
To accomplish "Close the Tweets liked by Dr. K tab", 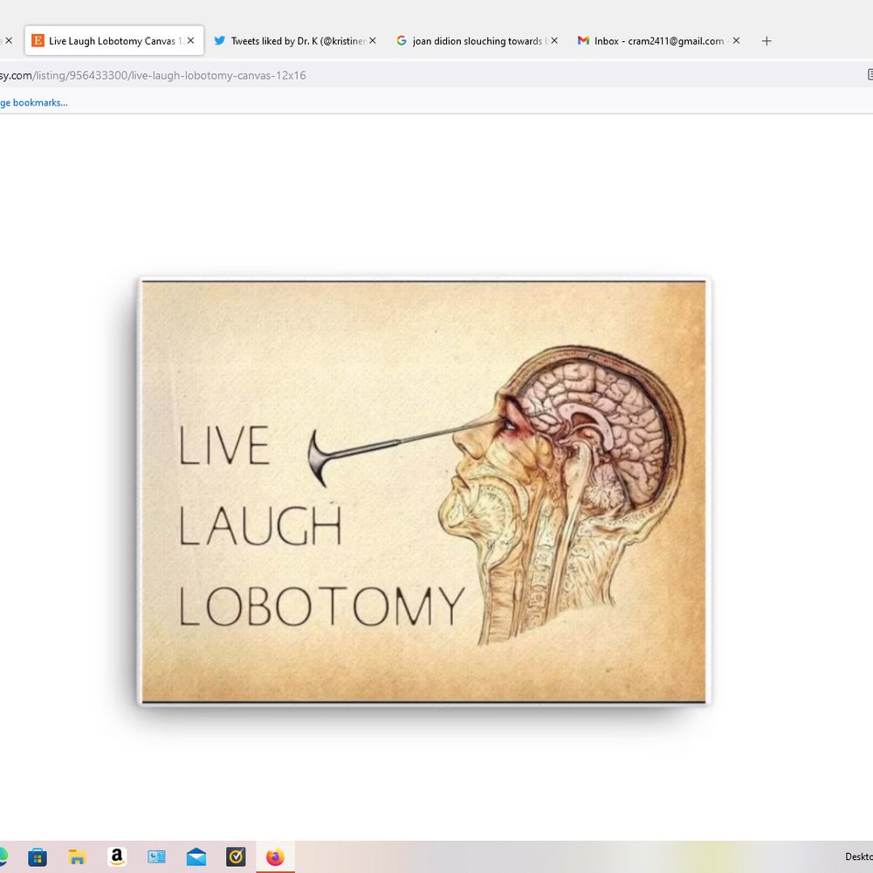I will tap(373, 41).
